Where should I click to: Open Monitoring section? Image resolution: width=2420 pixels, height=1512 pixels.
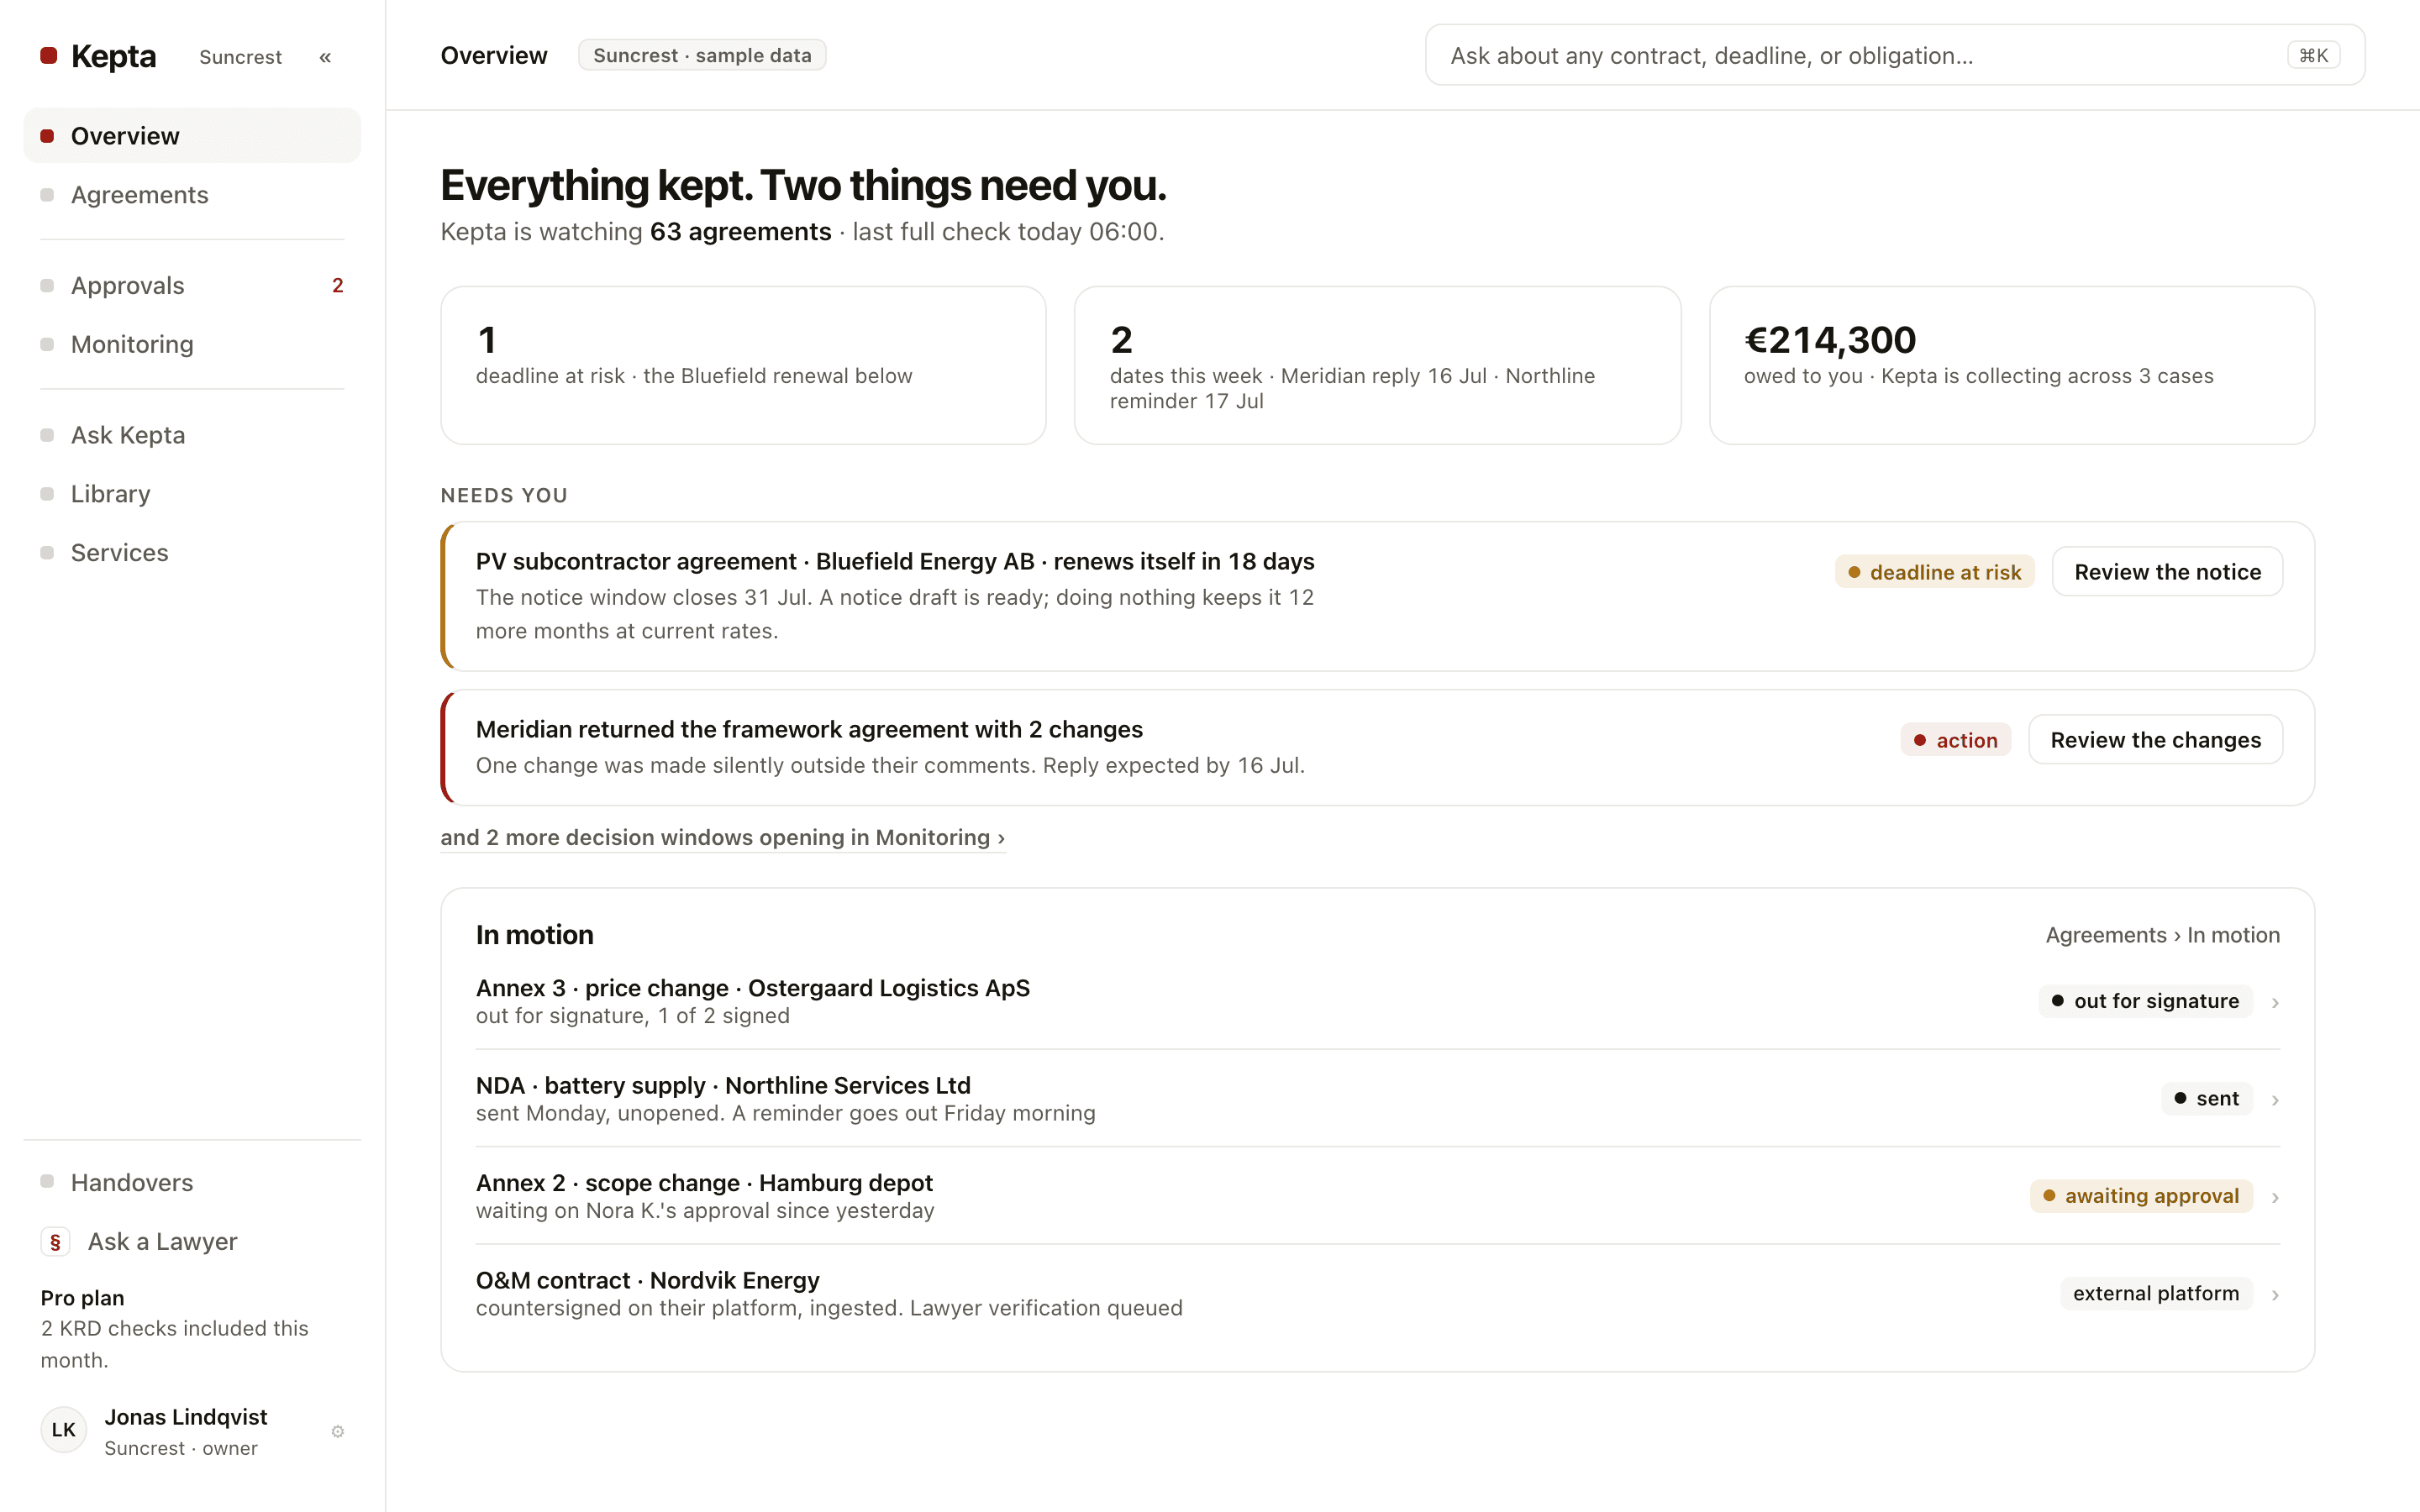tap(192, 345)
